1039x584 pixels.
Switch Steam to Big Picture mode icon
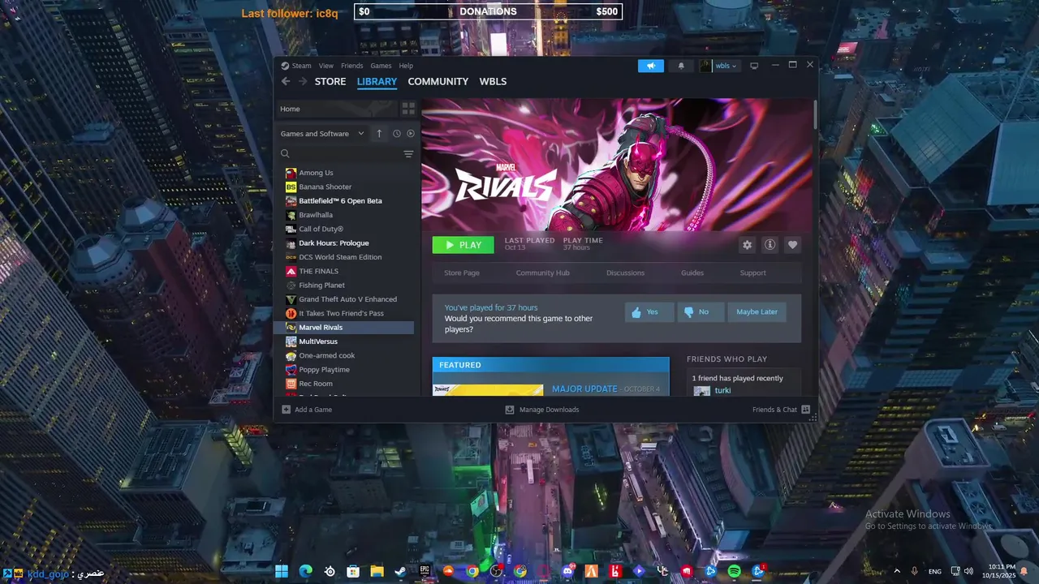point(754,66)
